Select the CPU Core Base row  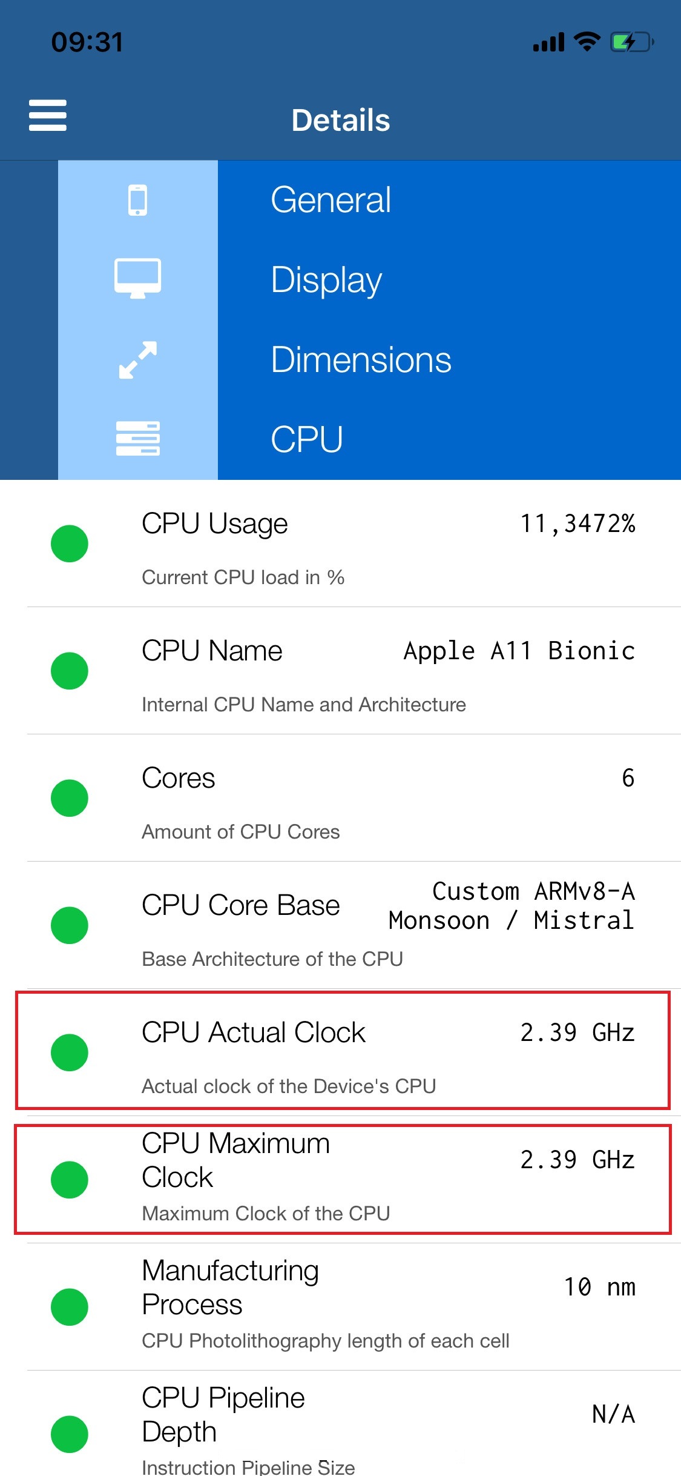(x=354, y=925)
